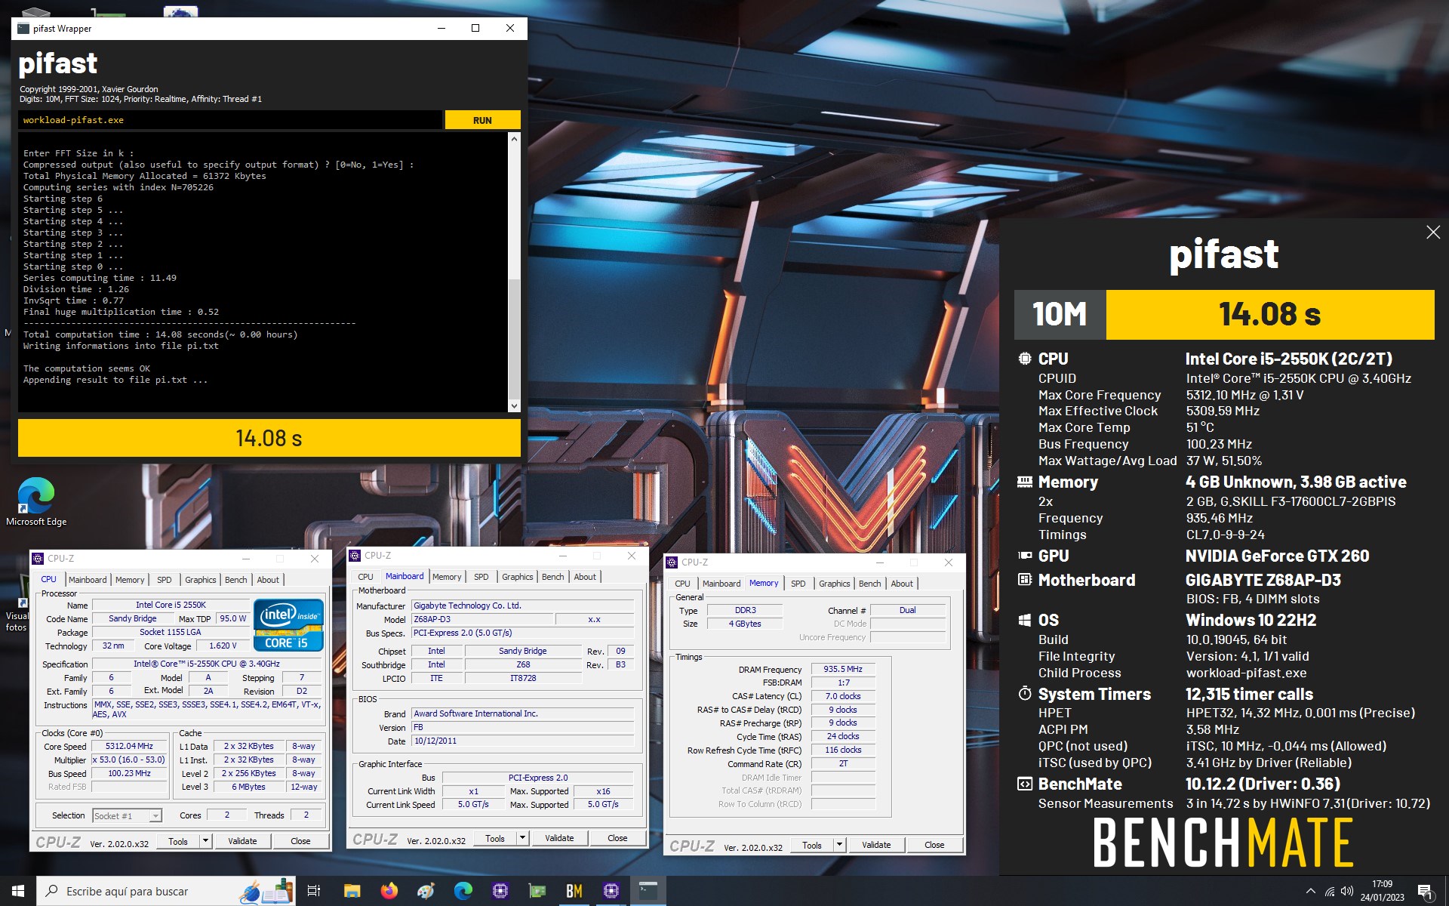Click the Close button in the right CPU-Z window
Image resolution: width=1449 pixels, height=906 pixels.
934,845
